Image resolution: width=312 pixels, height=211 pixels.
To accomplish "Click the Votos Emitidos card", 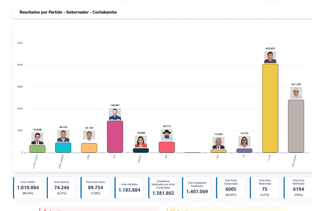I will tap(129, 188).
